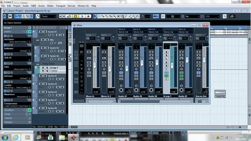This screenshot has width=251, height=141.
Task: Open the Transport menu
Action: (60, 6)
